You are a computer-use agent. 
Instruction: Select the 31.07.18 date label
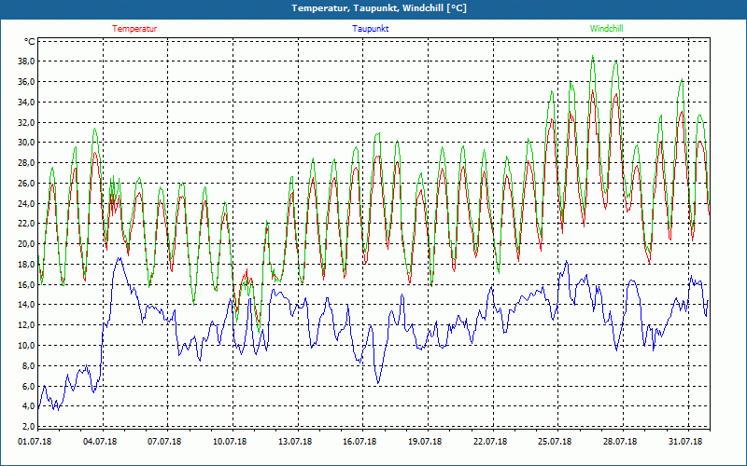pyautogui.click(x=685, y=441)
